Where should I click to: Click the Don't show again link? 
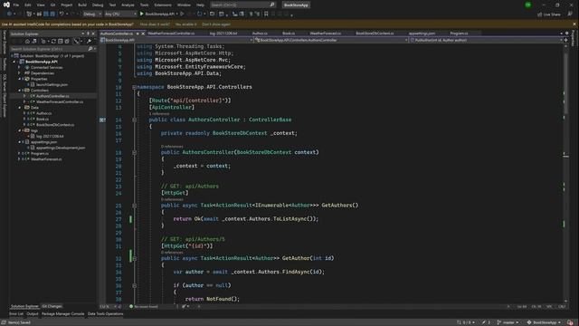[216, 24]
